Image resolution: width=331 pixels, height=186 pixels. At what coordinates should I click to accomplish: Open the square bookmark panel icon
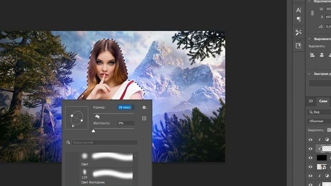[298, 45]
